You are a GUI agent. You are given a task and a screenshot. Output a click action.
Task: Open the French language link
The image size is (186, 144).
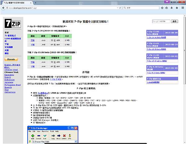coord(7,77)
